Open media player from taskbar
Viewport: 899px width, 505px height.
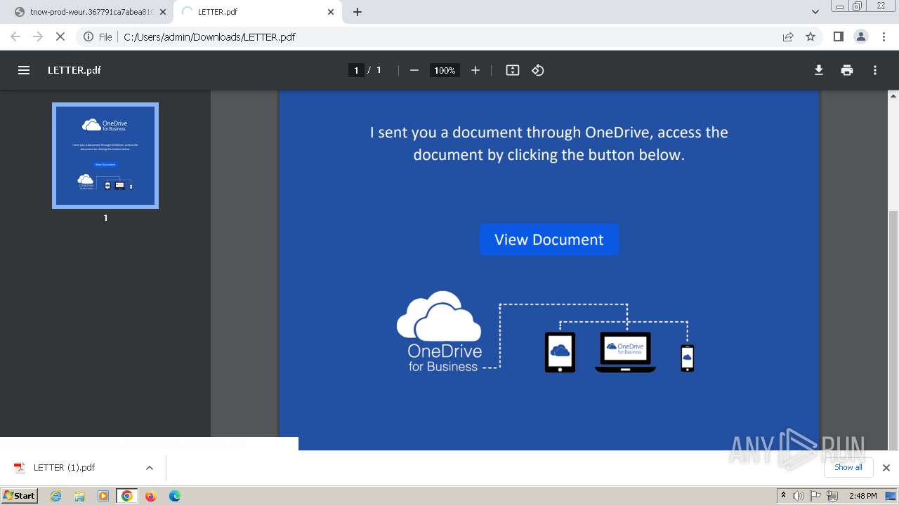103,496
